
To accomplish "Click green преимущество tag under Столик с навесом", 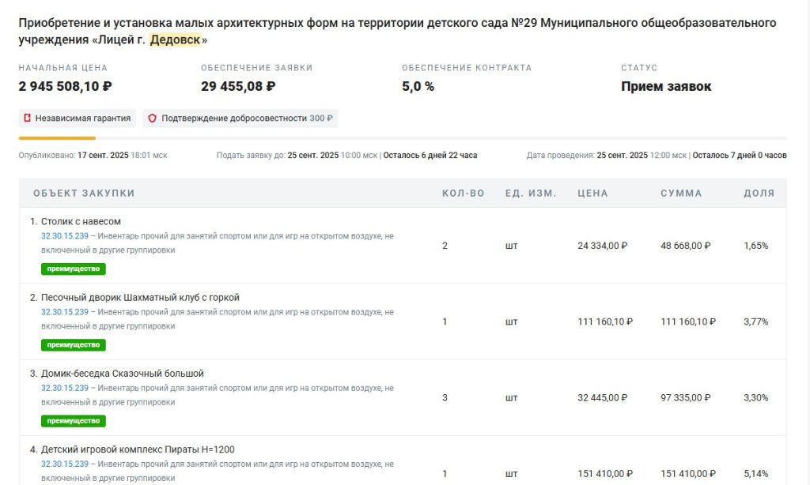I will [x=74, y=269].
